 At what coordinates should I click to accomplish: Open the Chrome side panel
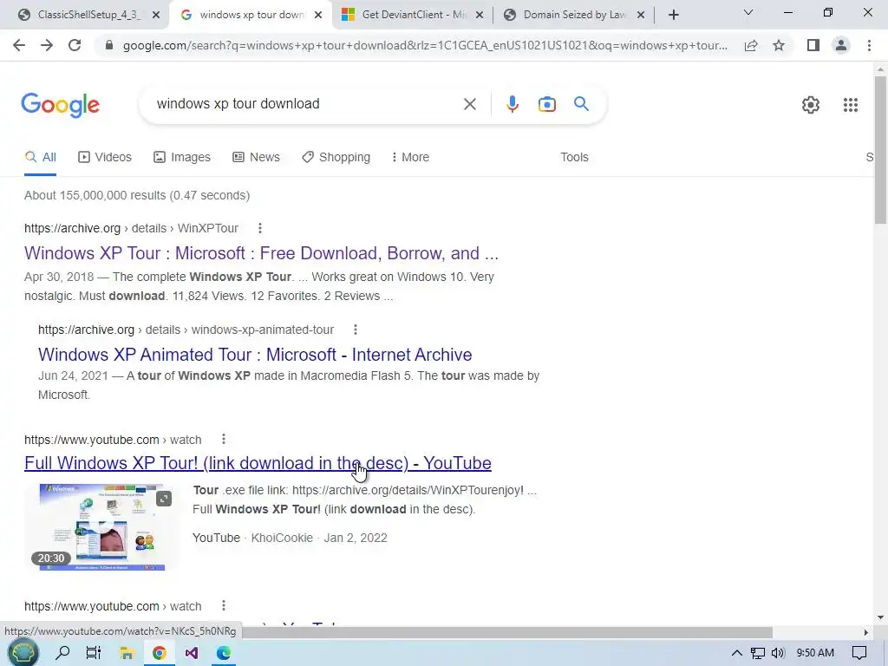(813, 45)
